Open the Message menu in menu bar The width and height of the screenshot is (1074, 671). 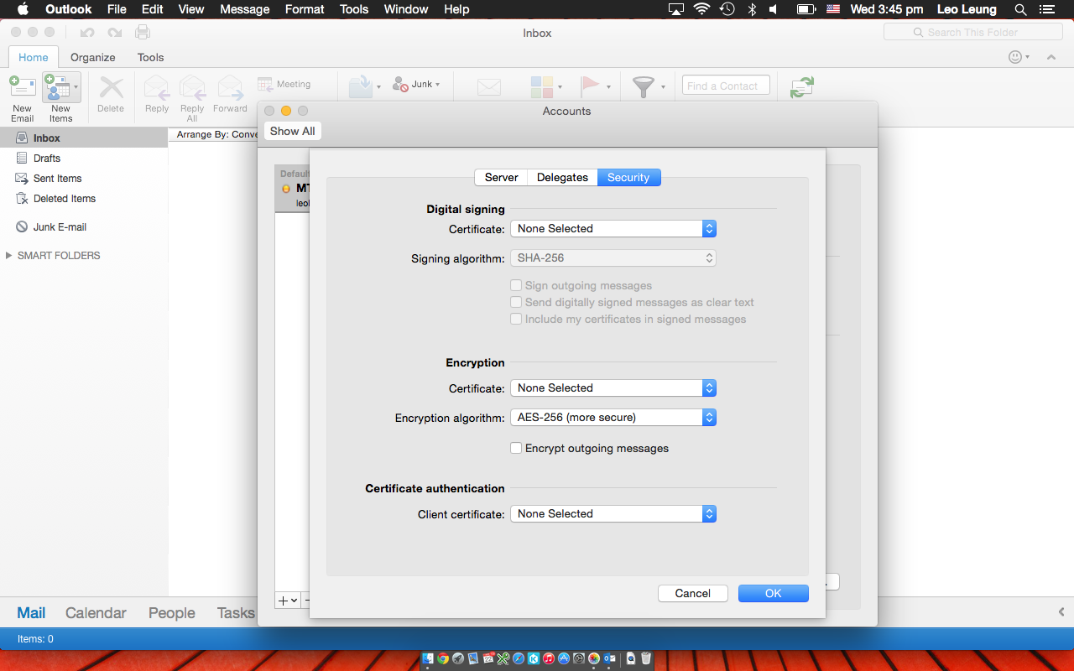[244, 9]
